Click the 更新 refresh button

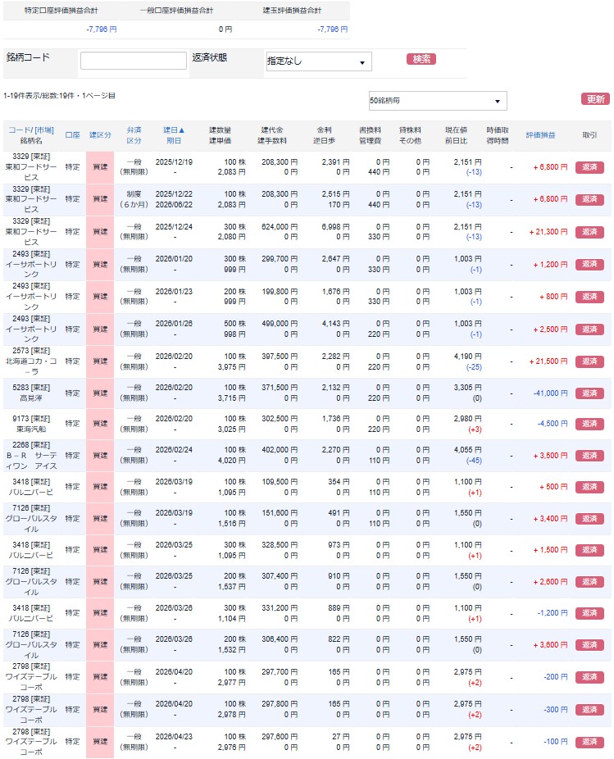click(594, 99)
